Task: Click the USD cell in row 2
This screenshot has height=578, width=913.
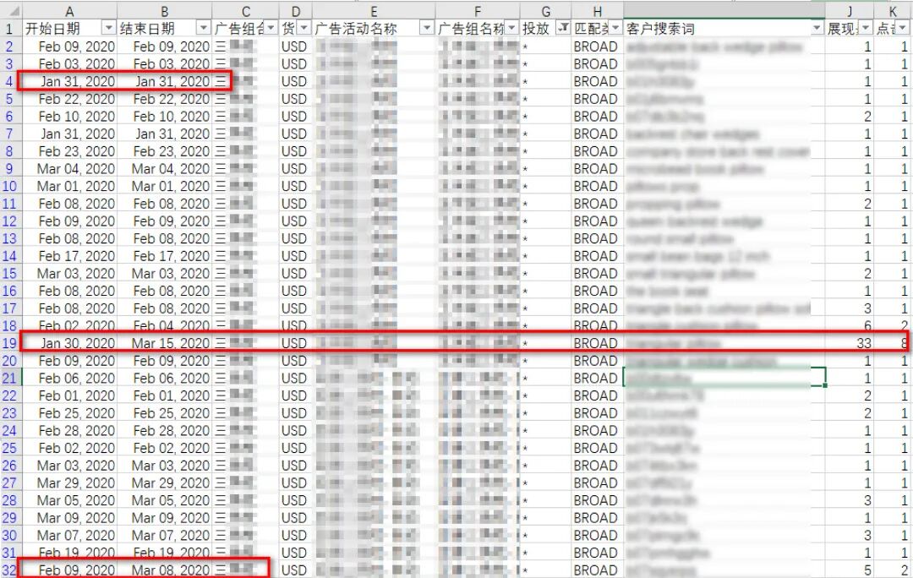Action: tap(296, 46)
